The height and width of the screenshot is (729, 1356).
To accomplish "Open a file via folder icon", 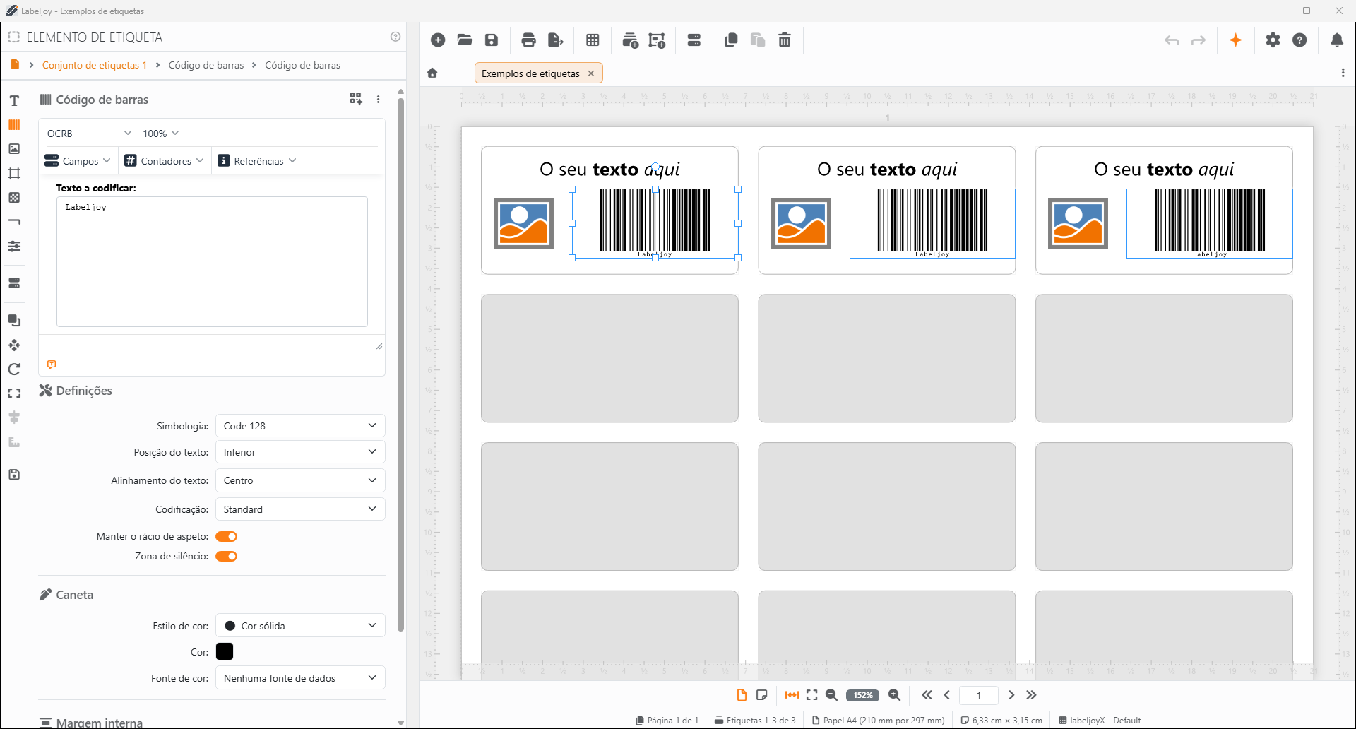I will coord(465,40).
